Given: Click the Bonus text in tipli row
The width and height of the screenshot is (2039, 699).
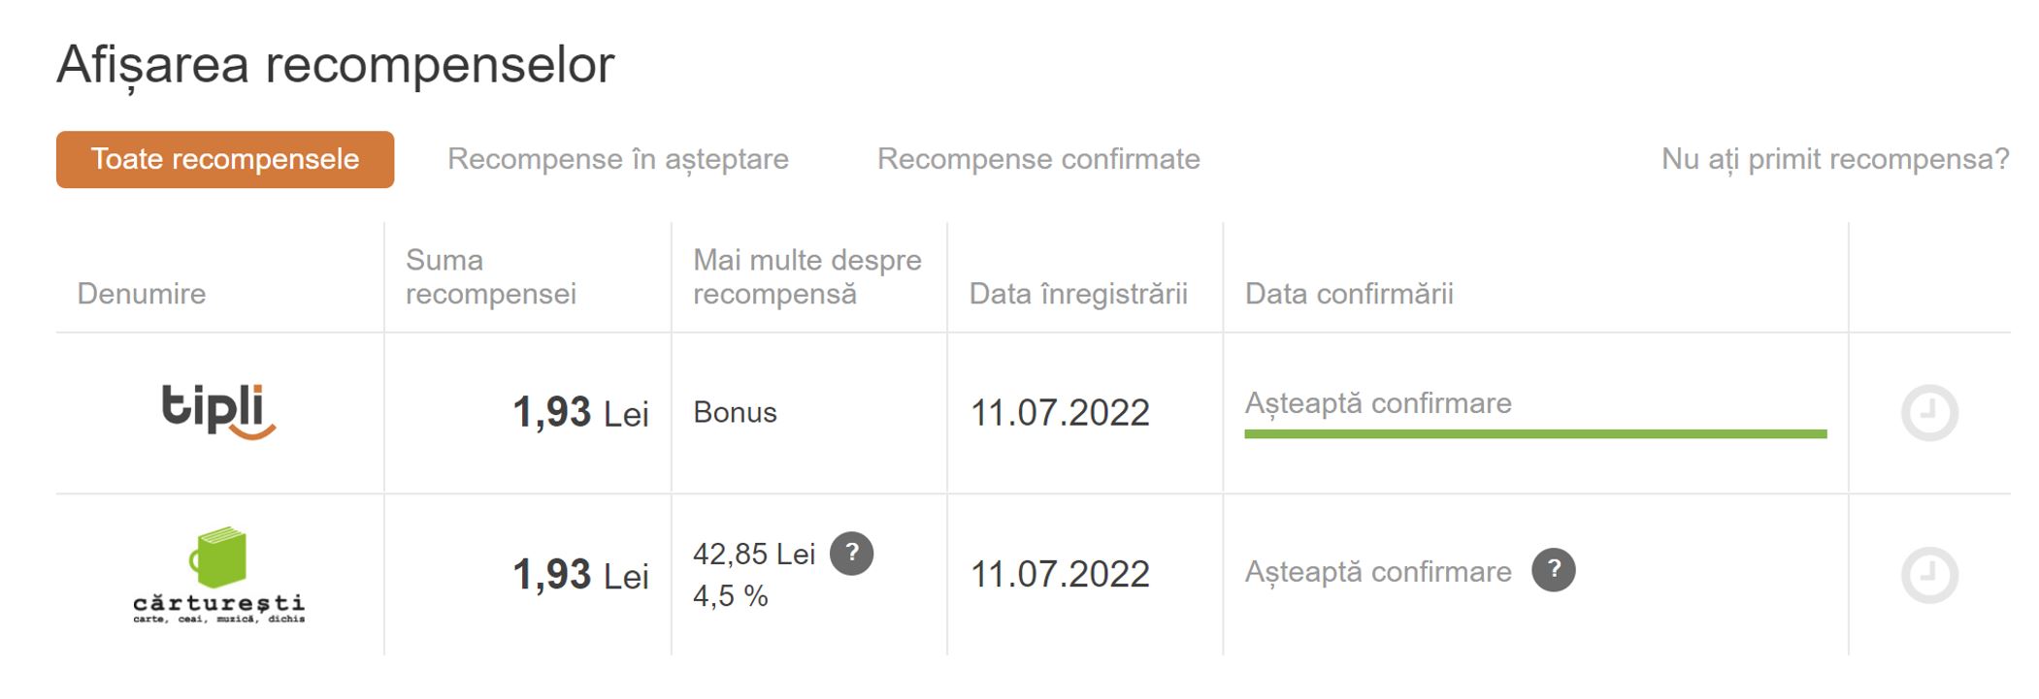Looking at the screenshot, I should pos(735,413).
